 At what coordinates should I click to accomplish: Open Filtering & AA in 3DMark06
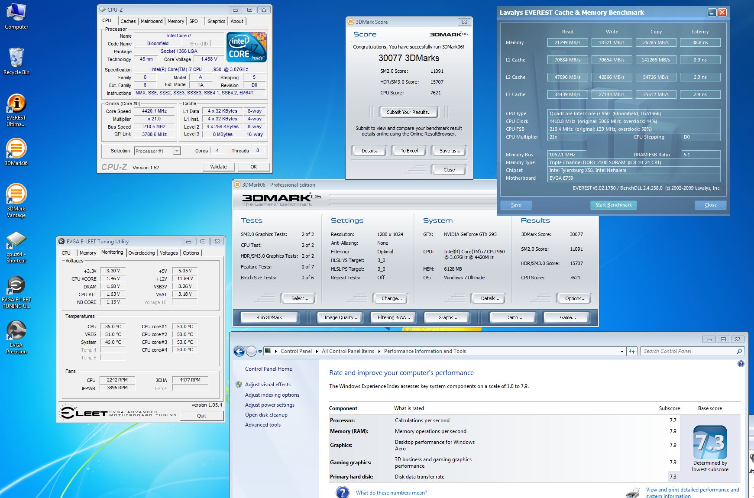pos(393,317)
